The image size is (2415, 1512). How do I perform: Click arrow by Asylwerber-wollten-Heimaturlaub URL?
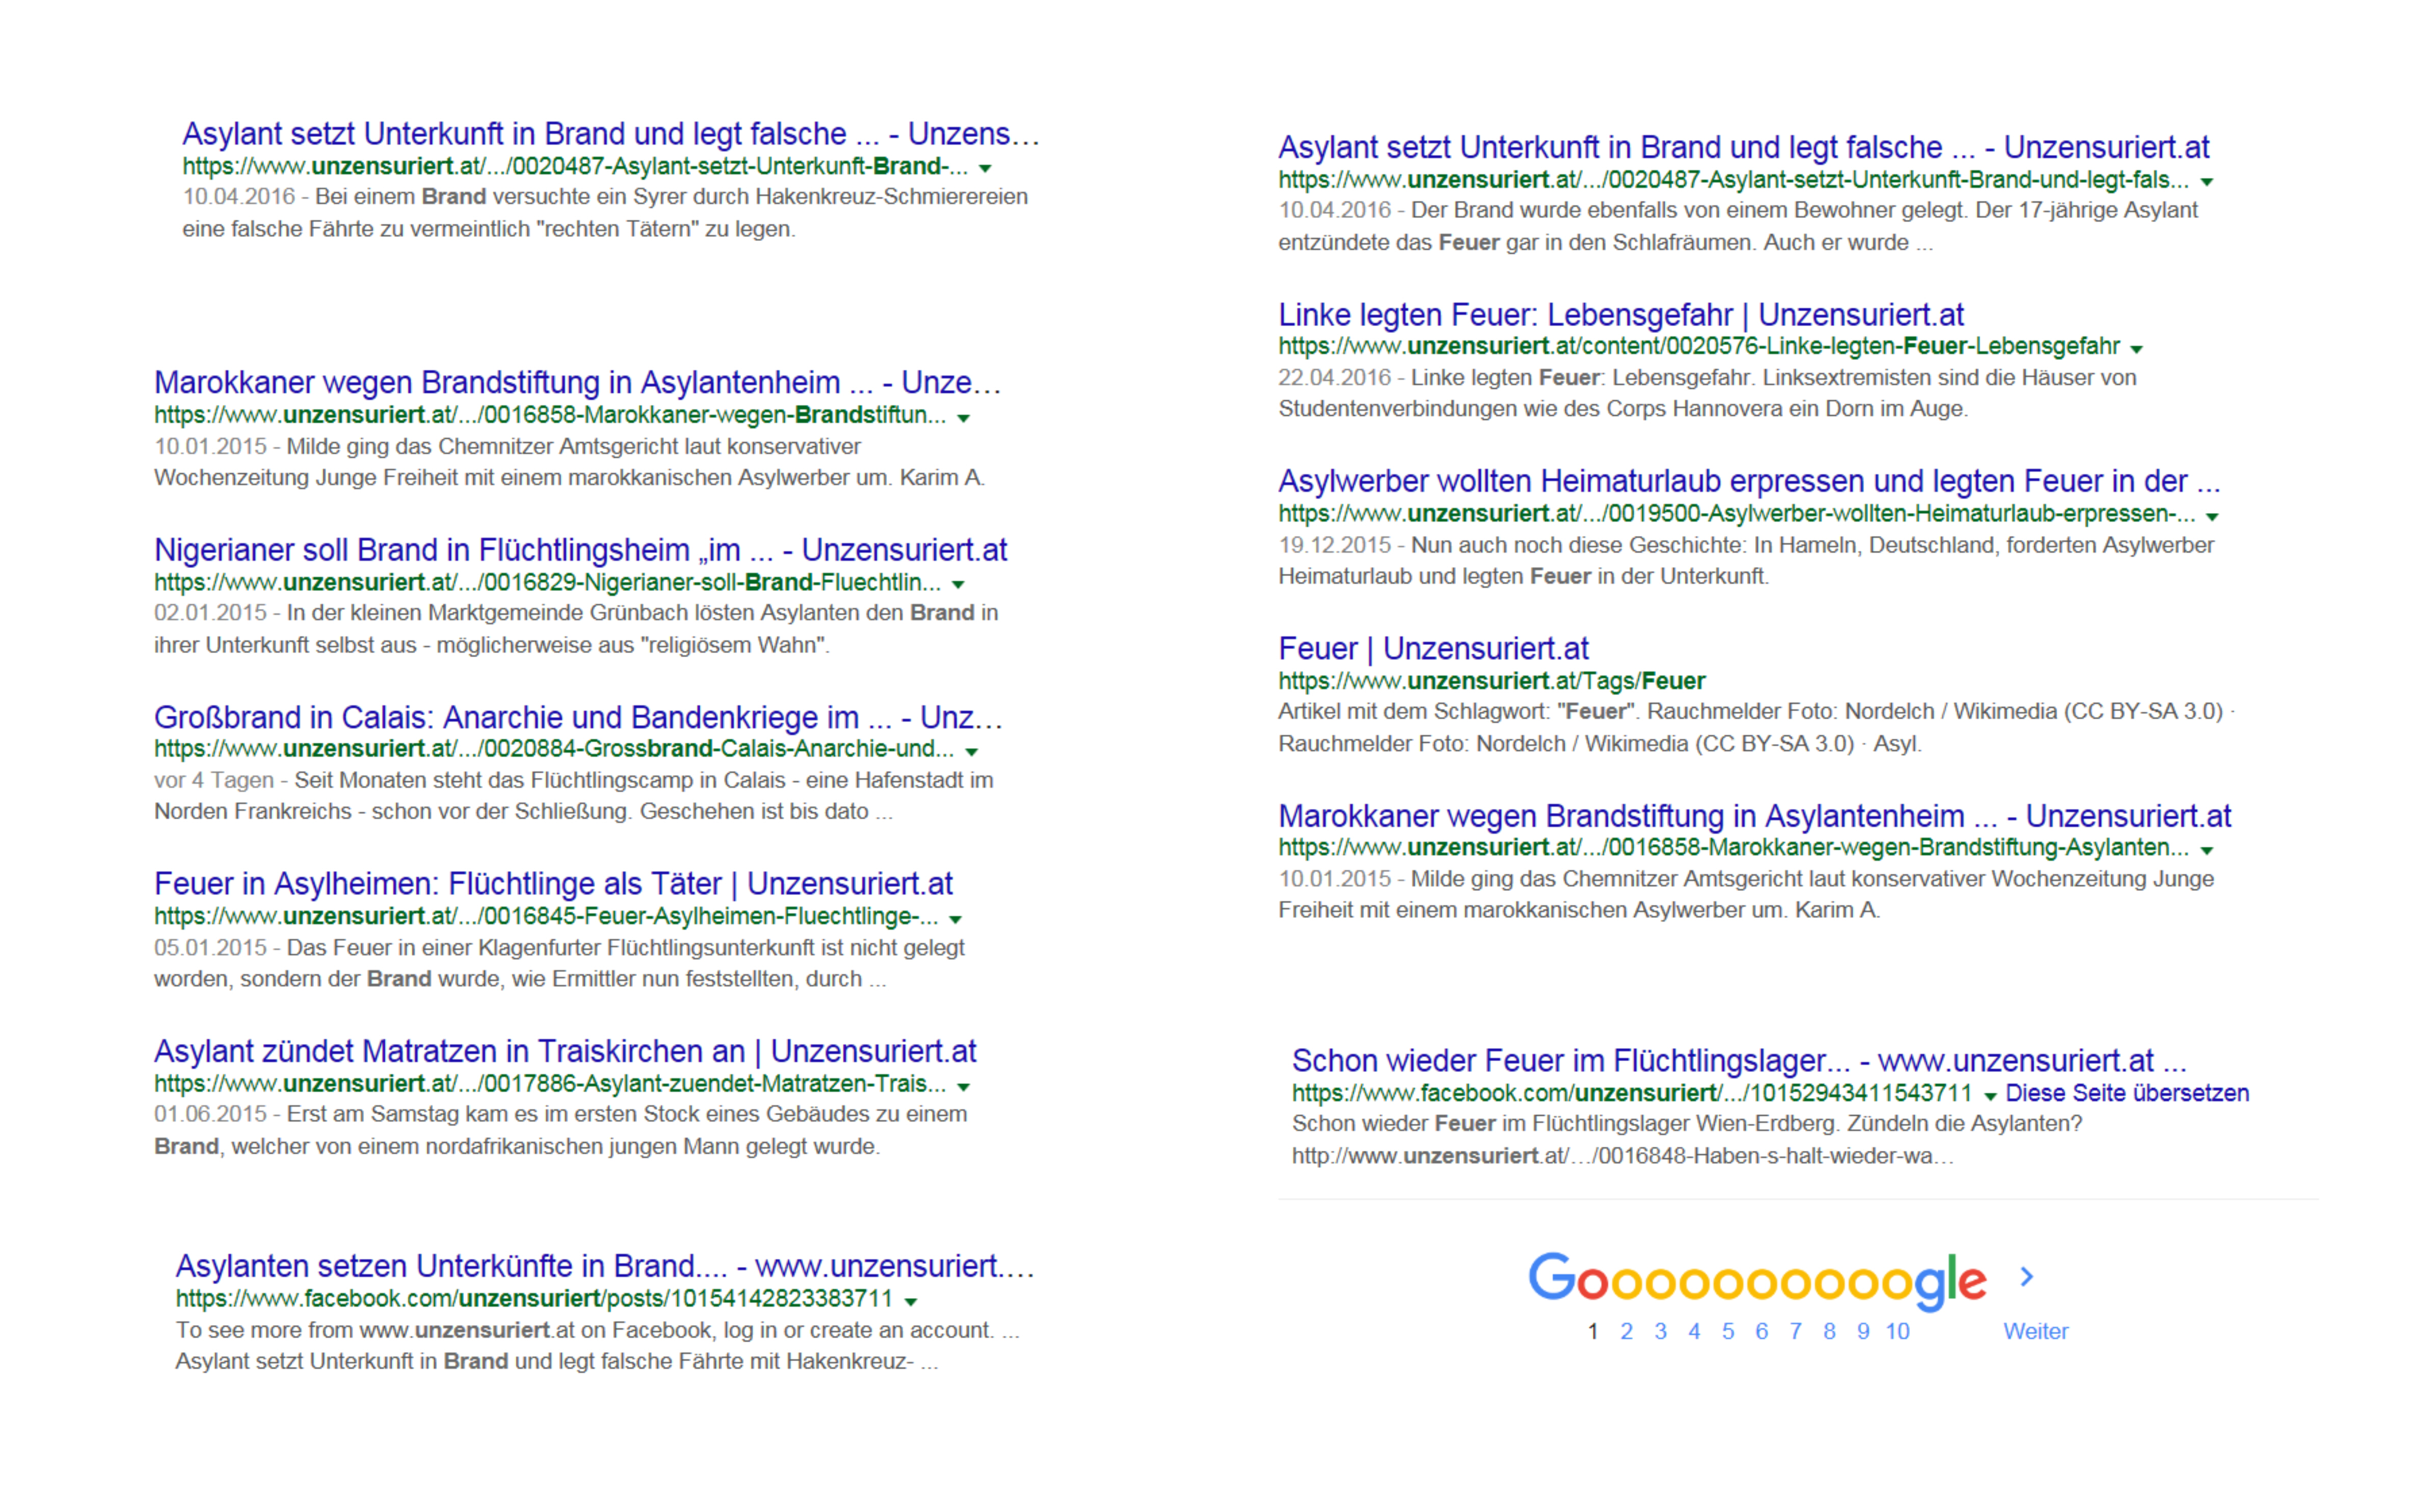[x=2212, y=516]
